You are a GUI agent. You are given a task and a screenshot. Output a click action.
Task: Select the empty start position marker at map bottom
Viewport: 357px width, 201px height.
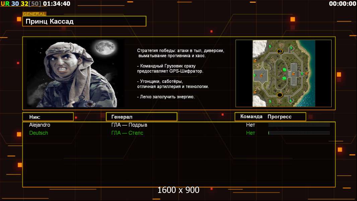pyautogui.click(x=280, y=95)
